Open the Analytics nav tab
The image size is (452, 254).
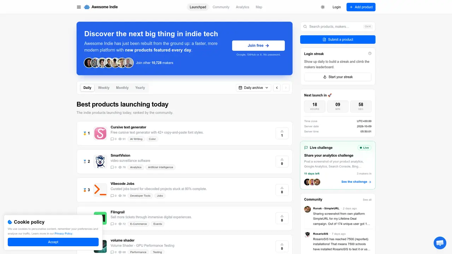[243, 7]
